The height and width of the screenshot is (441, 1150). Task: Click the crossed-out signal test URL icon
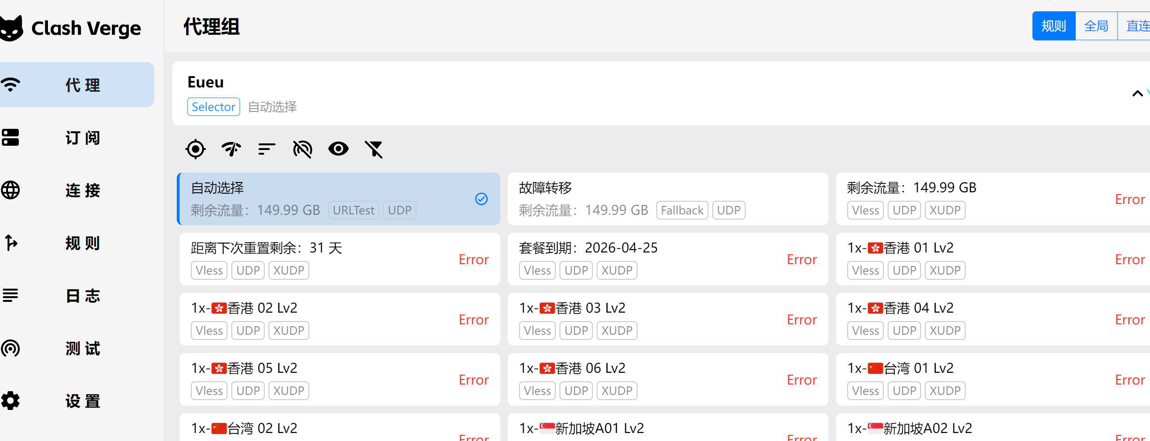pyautogui.click(x=302, y=150)
